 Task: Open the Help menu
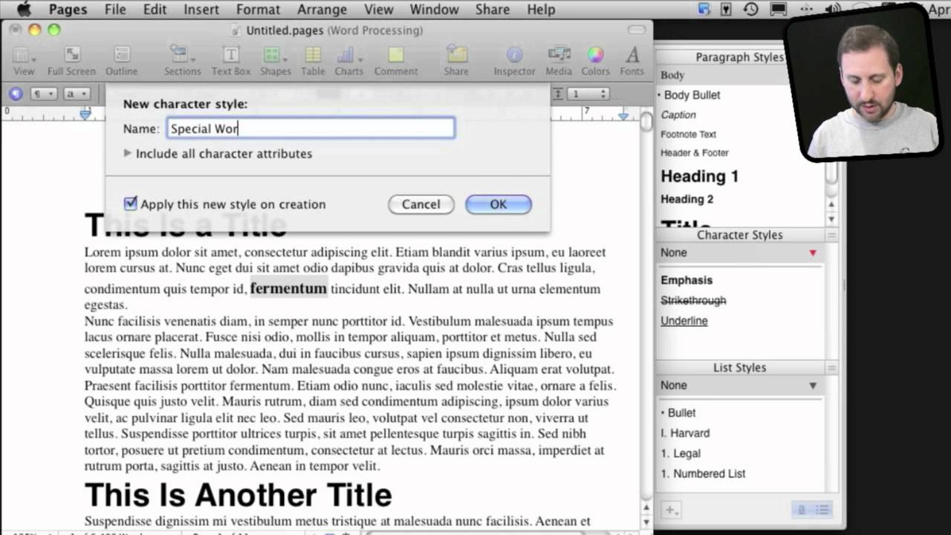click(541, 10)
